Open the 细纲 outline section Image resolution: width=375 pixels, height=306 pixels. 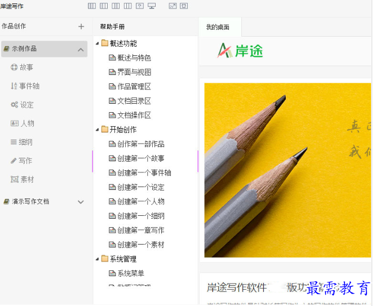(x=25, y=143)
